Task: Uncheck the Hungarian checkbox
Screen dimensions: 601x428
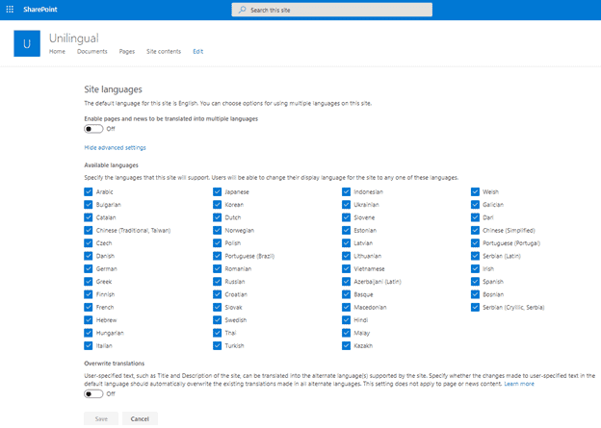Action: tap(89, 333)
